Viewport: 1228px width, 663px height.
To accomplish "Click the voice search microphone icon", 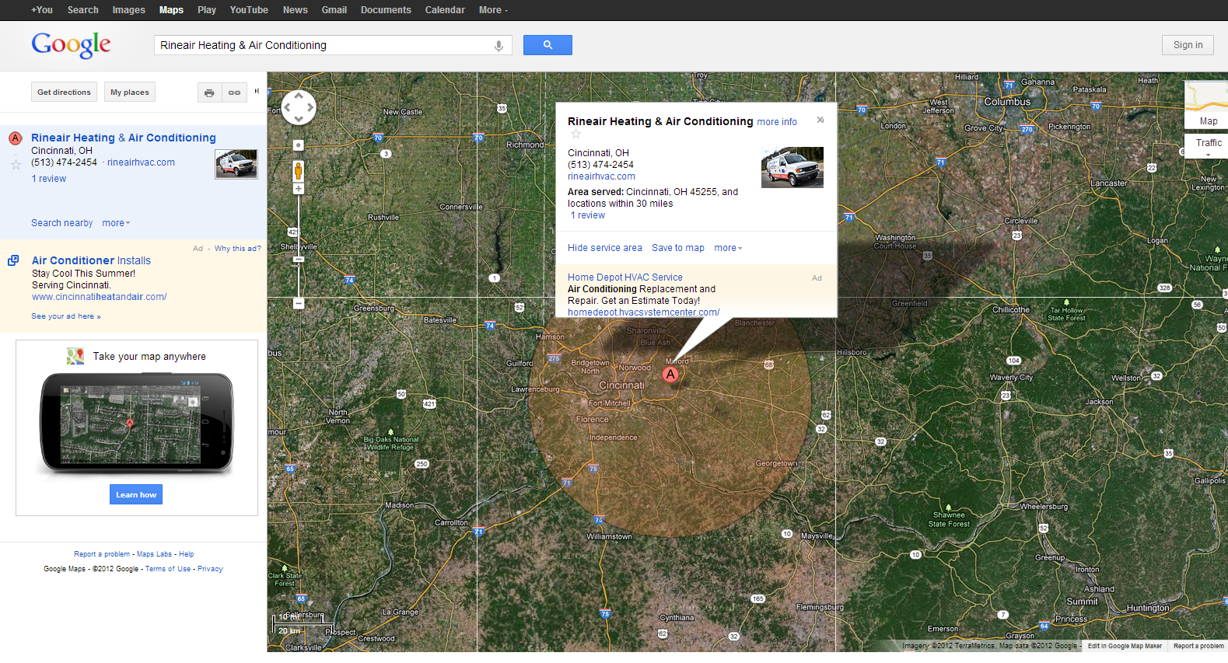I will click(499, 46).
